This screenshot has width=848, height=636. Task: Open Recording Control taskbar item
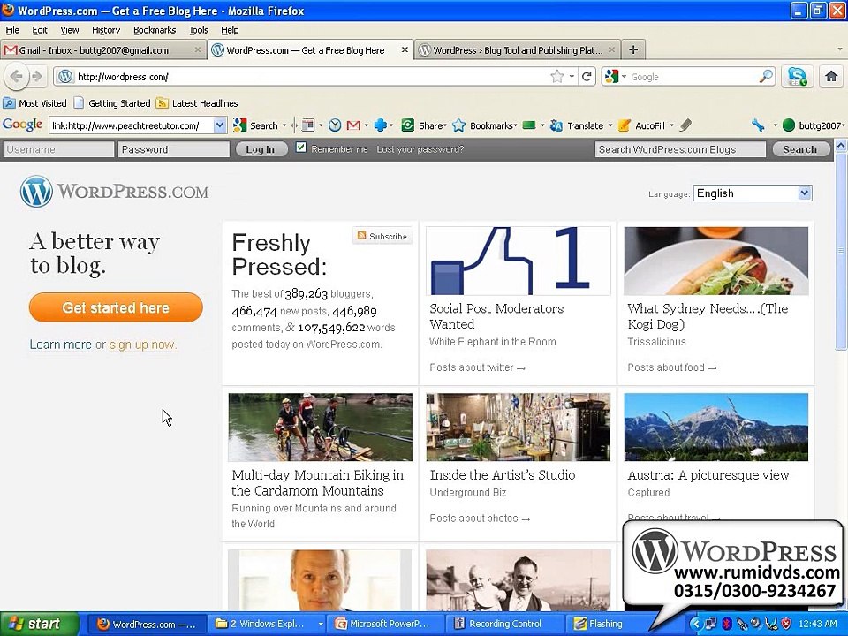[505, 625]
